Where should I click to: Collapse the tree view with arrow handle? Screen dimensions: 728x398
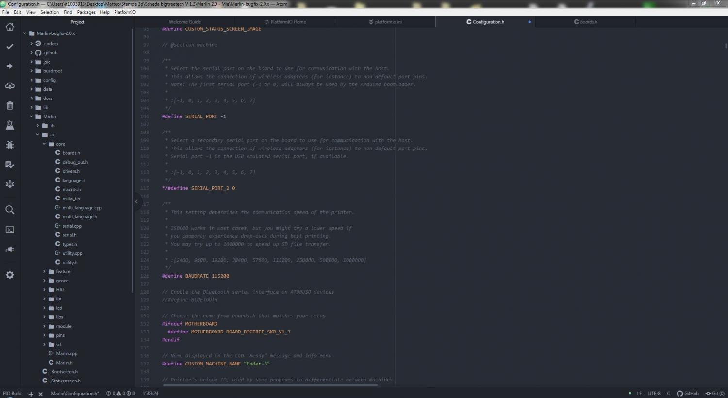(x=136, y=201)
